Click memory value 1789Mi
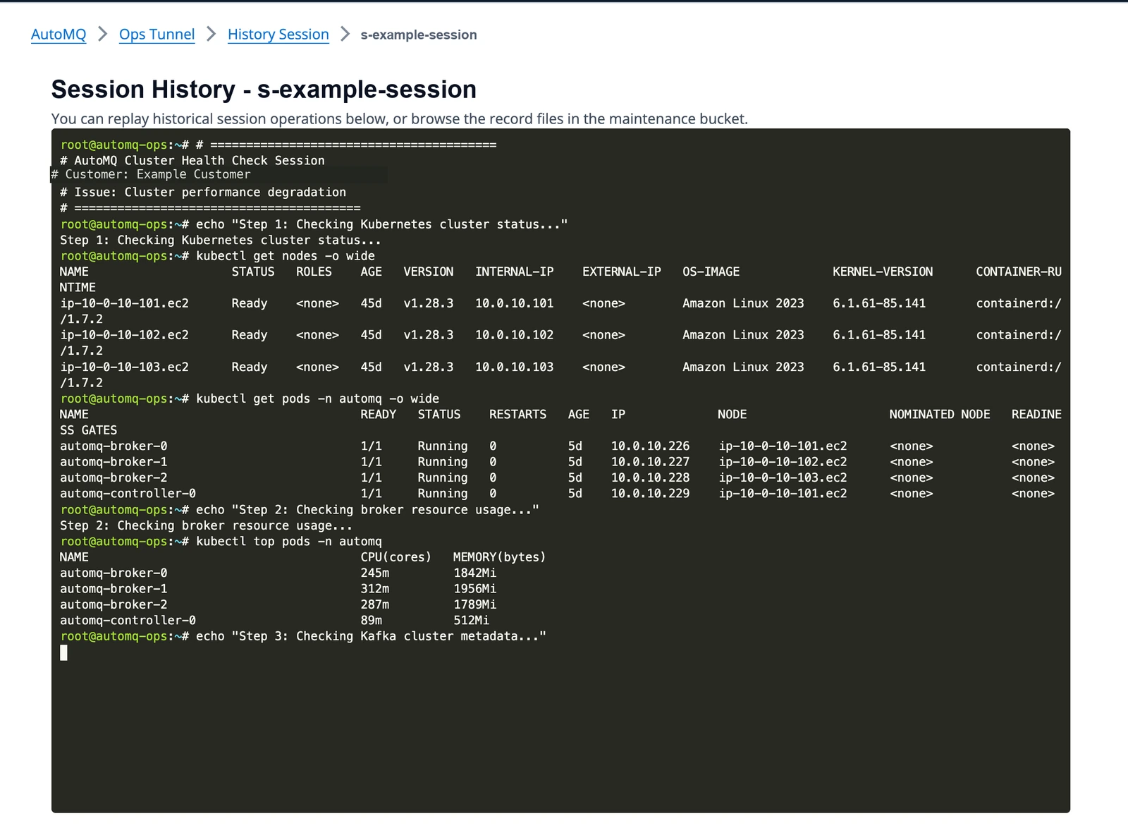This screenshot has height=840, width=1128. coord(475,604)
